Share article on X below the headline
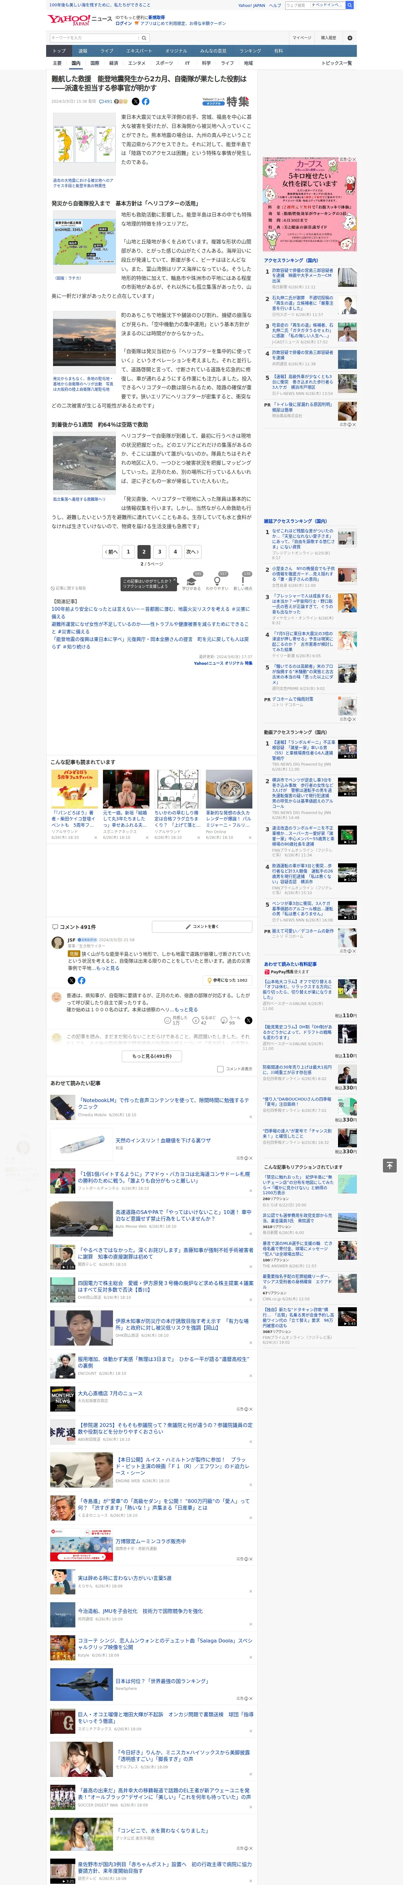403x1885 pixels. point(135,102)
